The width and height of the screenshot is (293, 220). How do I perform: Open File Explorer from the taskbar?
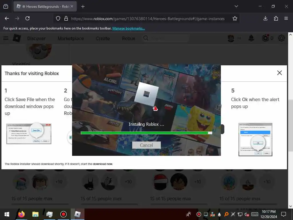click(x=35, y=214)
